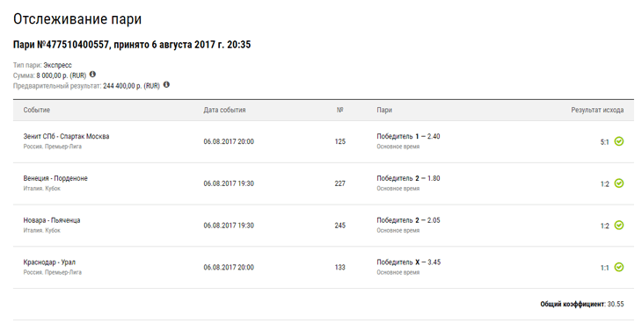
Task: Click the score 5:1
Action: click(x=605, y=142)
